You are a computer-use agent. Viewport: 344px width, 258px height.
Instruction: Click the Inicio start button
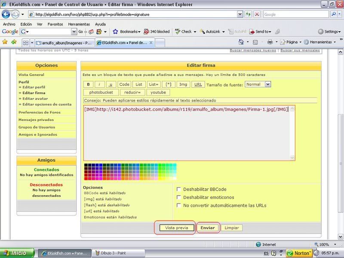point(17,253)
